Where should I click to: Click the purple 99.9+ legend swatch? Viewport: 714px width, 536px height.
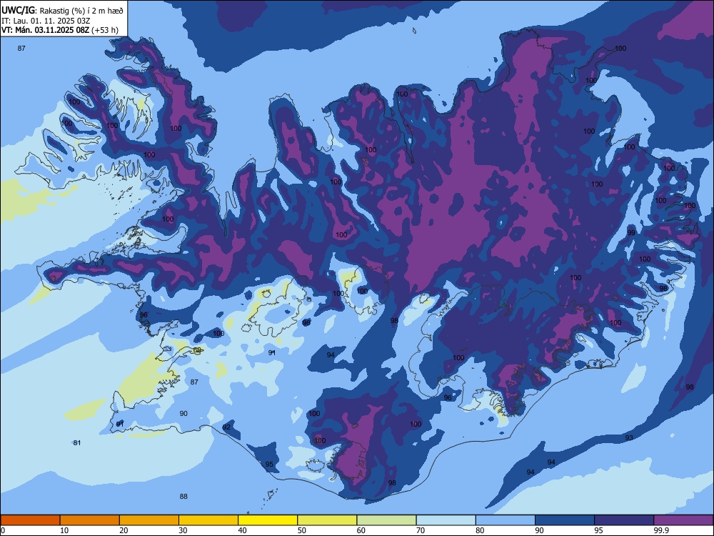pyautogui.click(x=683, y=520)
